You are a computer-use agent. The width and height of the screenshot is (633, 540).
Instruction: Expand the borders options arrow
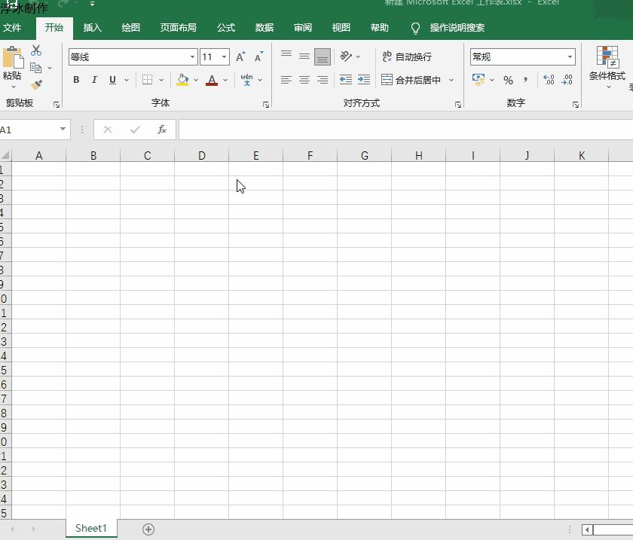pyautogui.click(x=161, y=80)
